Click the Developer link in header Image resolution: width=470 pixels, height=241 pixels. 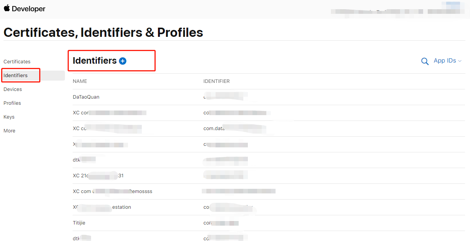(x=28, y=8)
